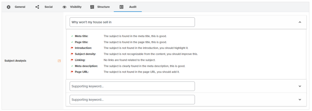The image size is (312, 111).
Task: Click the Audit tab icon
Action: point(121,7)
